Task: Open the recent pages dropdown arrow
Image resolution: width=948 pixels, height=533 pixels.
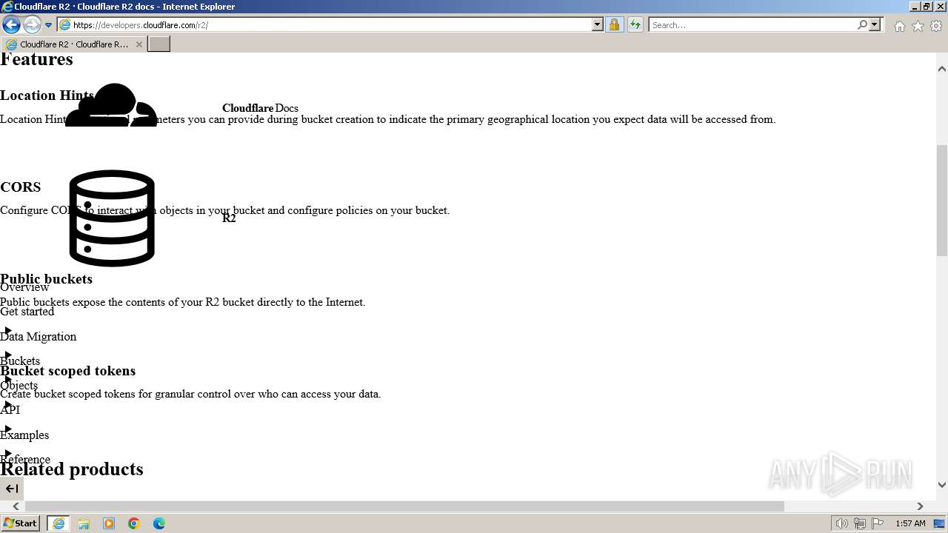Action: 49,24
